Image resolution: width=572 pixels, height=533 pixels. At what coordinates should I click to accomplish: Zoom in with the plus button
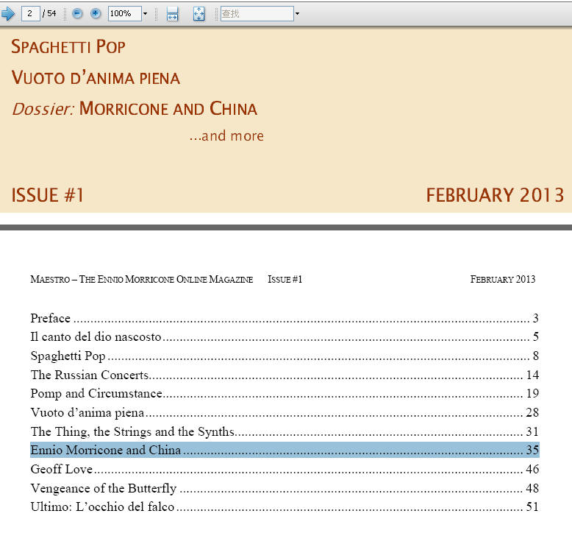(96, 14)
